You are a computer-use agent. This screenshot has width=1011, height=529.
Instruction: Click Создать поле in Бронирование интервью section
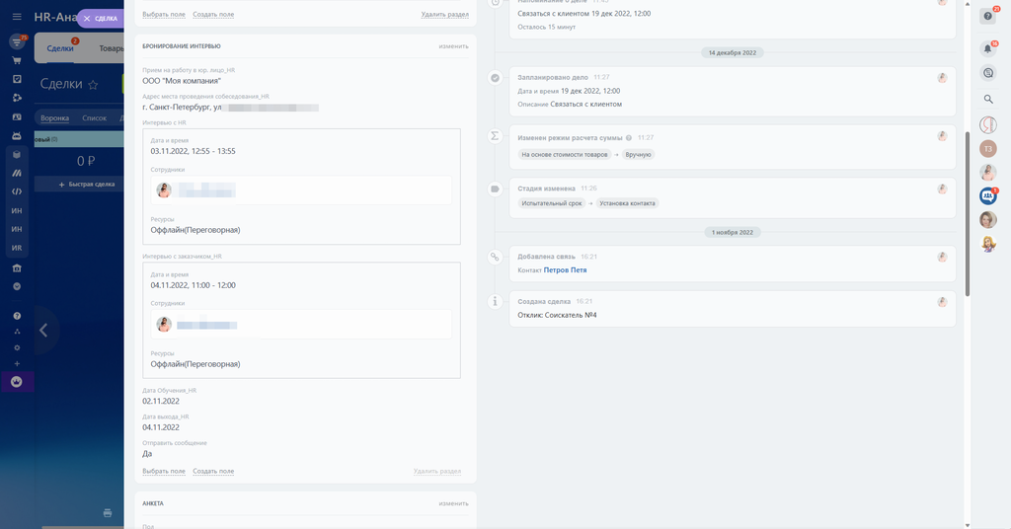(x=213, y=471)
